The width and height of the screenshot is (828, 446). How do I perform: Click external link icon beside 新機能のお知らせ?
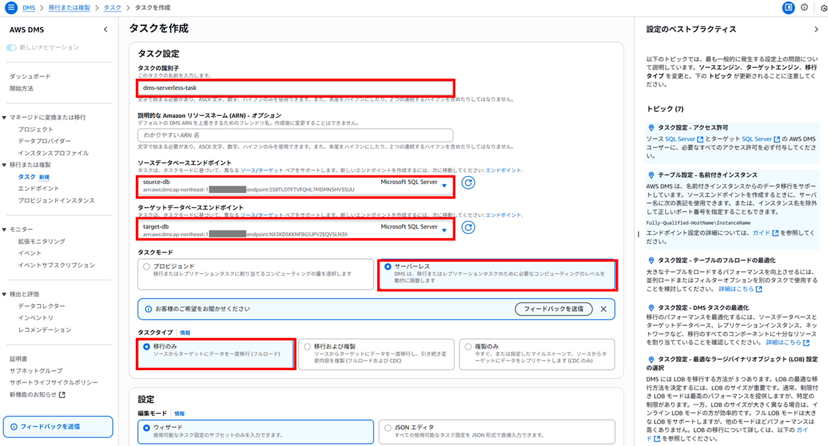tap(62, 395)
